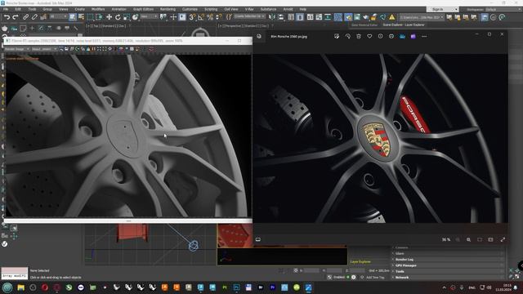This screenshot has height=294, width=523.
Task: Open the File menu
Action: 6,9
